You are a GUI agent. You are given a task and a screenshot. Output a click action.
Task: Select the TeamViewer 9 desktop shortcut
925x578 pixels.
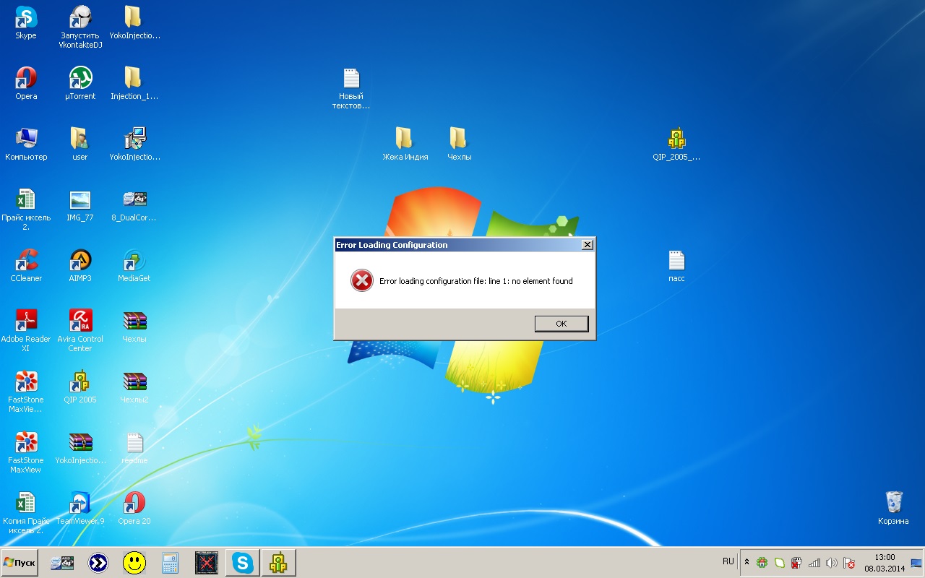coord(80,504)
